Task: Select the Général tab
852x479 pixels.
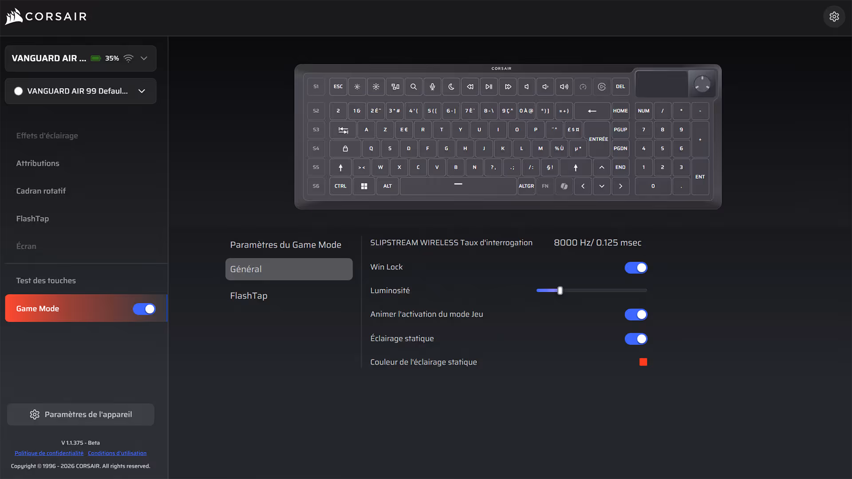Action: 289,269
